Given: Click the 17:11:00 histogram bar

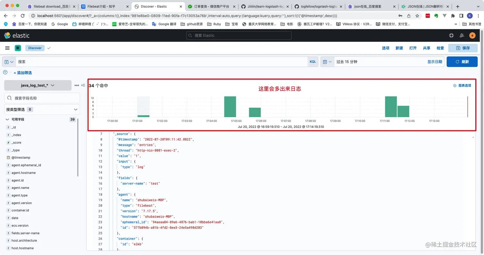Looking at the screenshot, I should 391,107.
